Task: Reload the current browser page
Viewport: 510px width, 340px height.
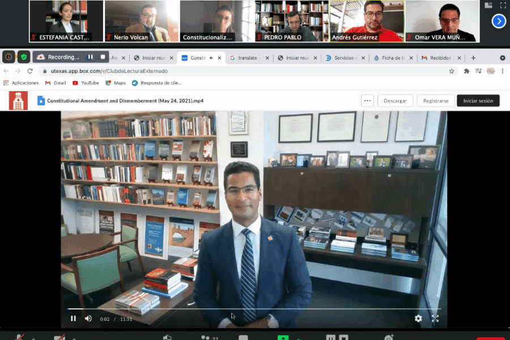Action: tap(29, 71)
